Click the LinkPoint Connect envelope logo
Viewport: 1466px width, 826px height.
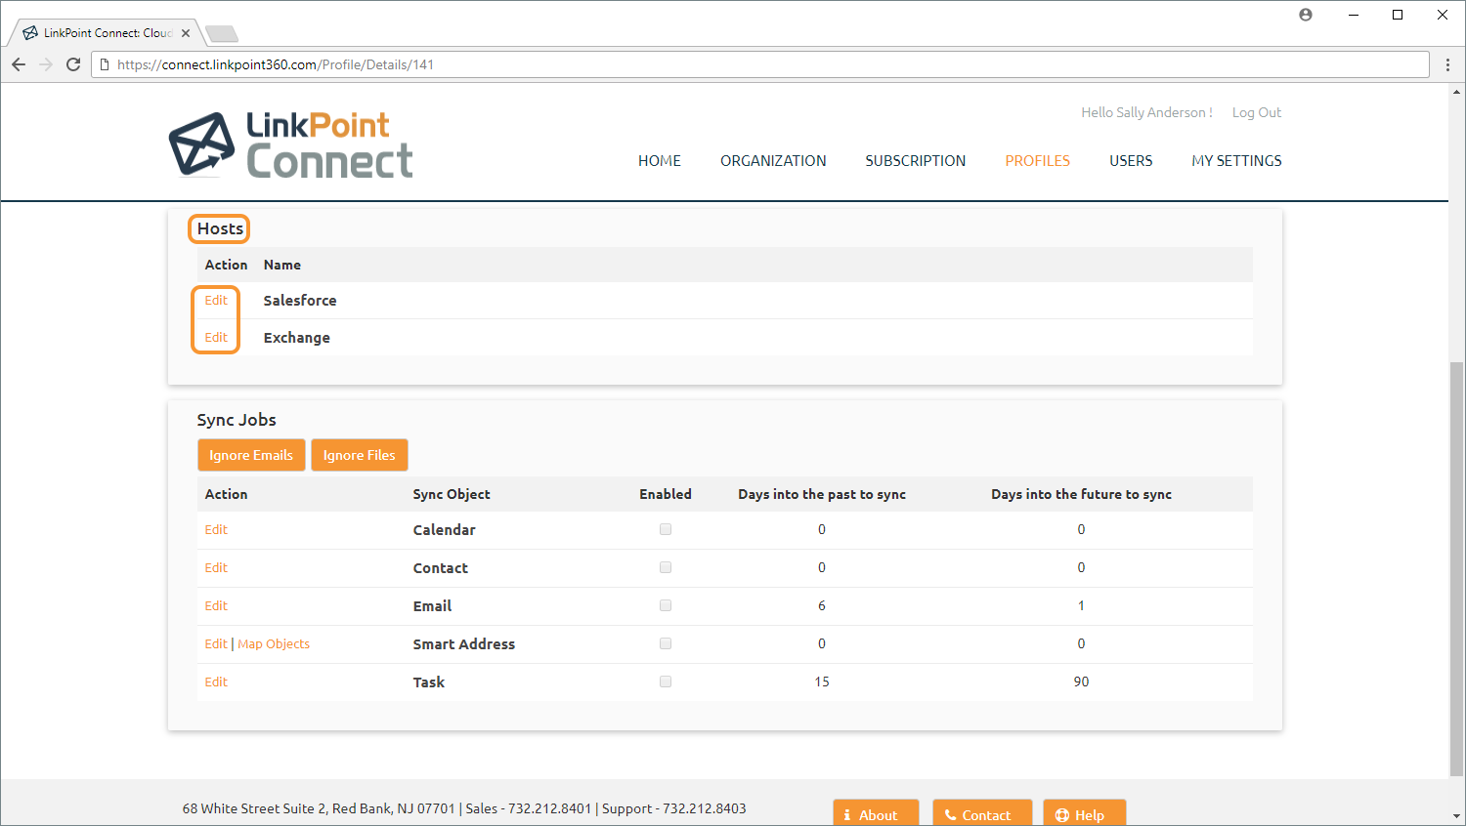tap(201, 145)
